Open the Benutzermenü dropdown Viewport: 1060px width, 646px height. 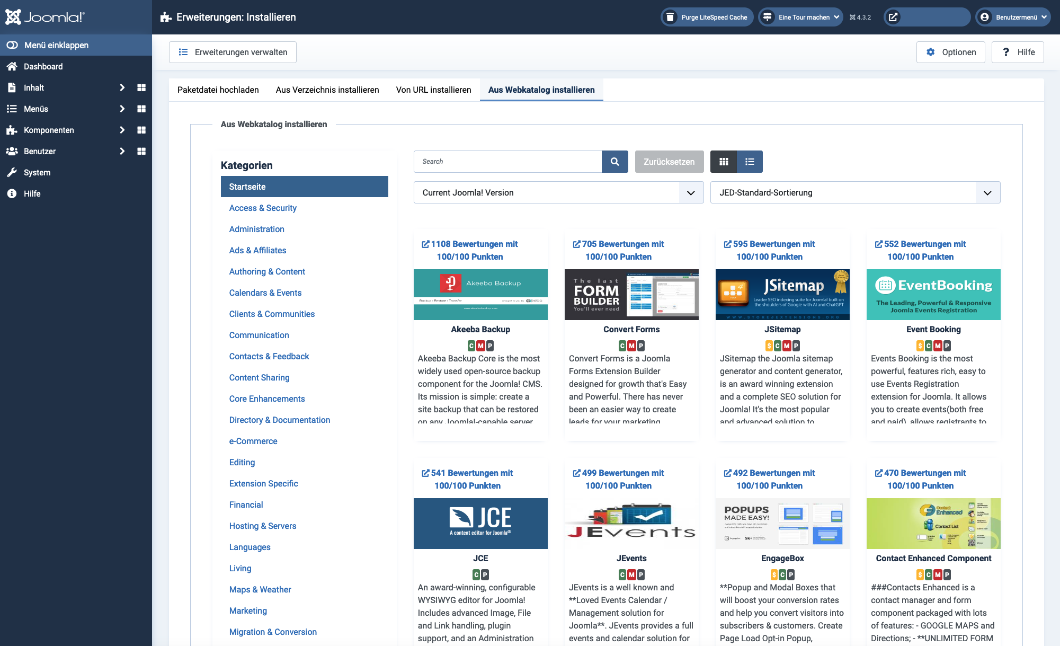coord(1013,17)
